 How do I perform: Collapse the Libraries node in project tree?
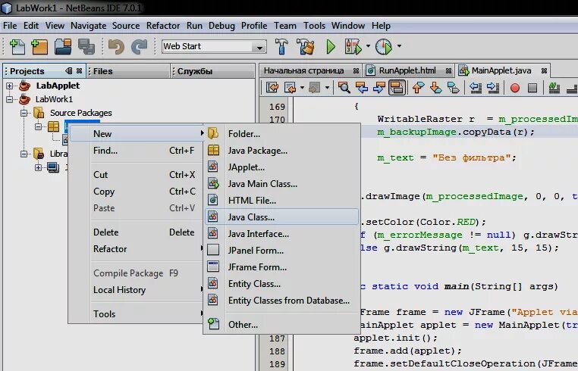point(24,154)
